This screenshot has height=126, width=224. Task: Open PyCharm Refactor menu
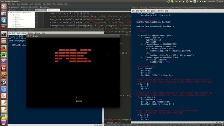tap(38, 4)
